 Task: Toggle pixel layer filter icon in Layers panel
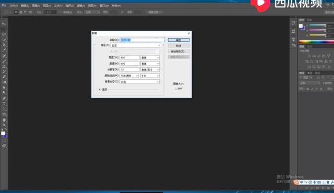pyautogui.click(x=318, y=78)
